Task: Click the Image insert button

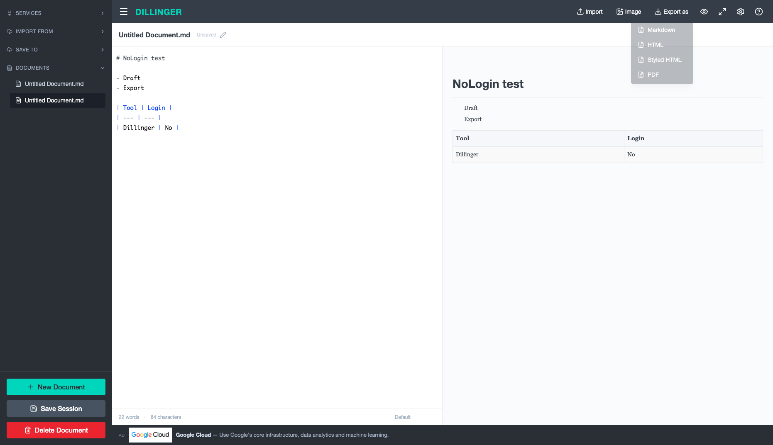Action: coord(629,12)
